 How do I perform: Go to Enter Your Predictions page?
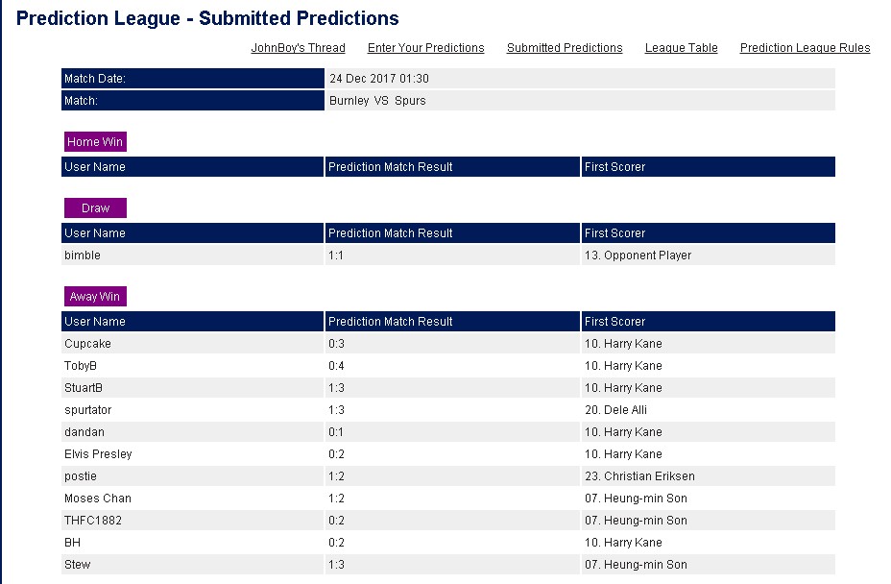(425, 48)
